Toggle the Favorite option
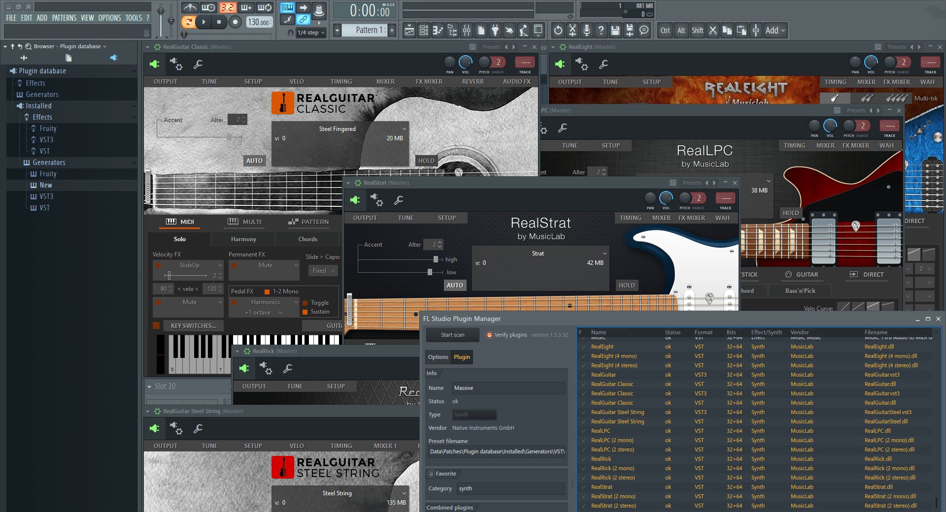 [x=432, y=474]
